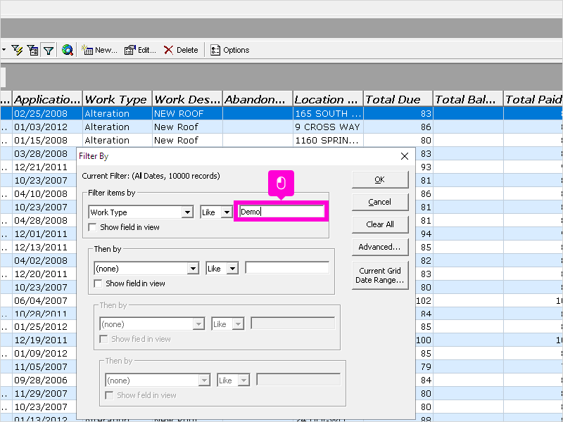
Task: Click the Total Due column header
Action: coord(398,99)
